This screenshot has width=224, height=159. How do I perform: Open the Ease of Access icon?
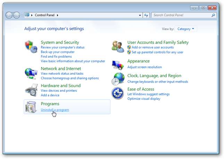(118, 93)
